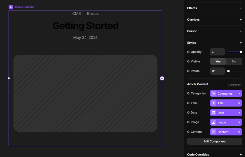
Task: Remove the Date variable binding
Action: tap(239, 113)
